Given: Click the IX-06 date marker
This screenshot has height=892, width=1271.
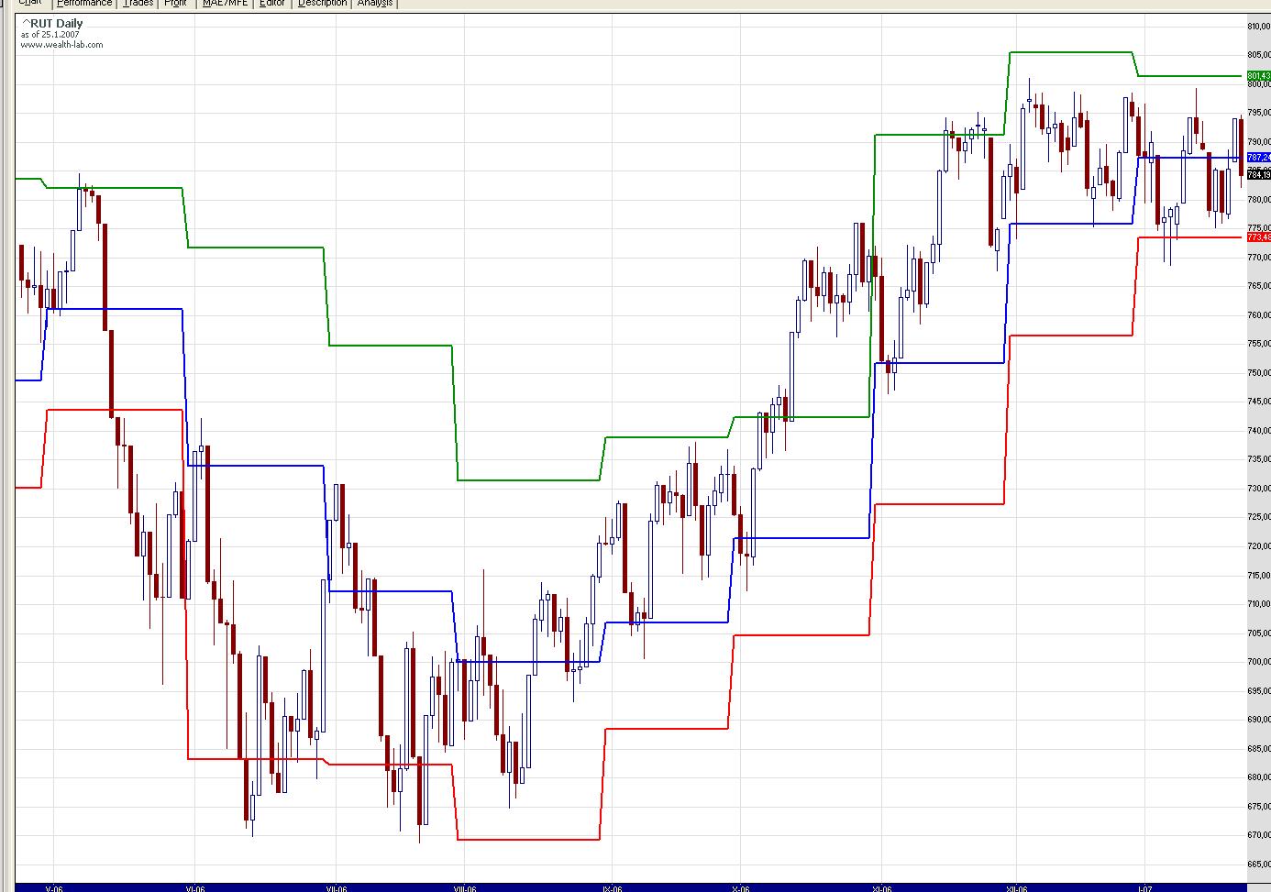Looking at the screenshot, I should (612, 887).
